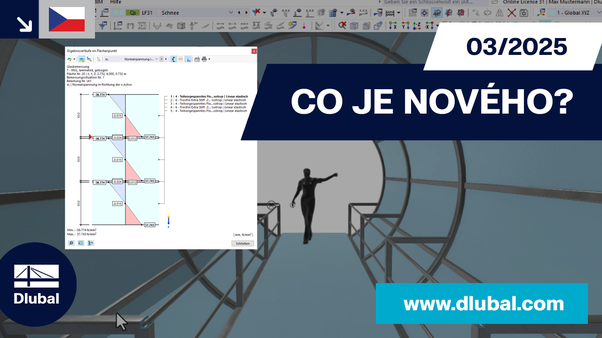602x338 pixels.
Task: Click the Max. 37.743 N/mm² text
Action: [x=81, y=234]
